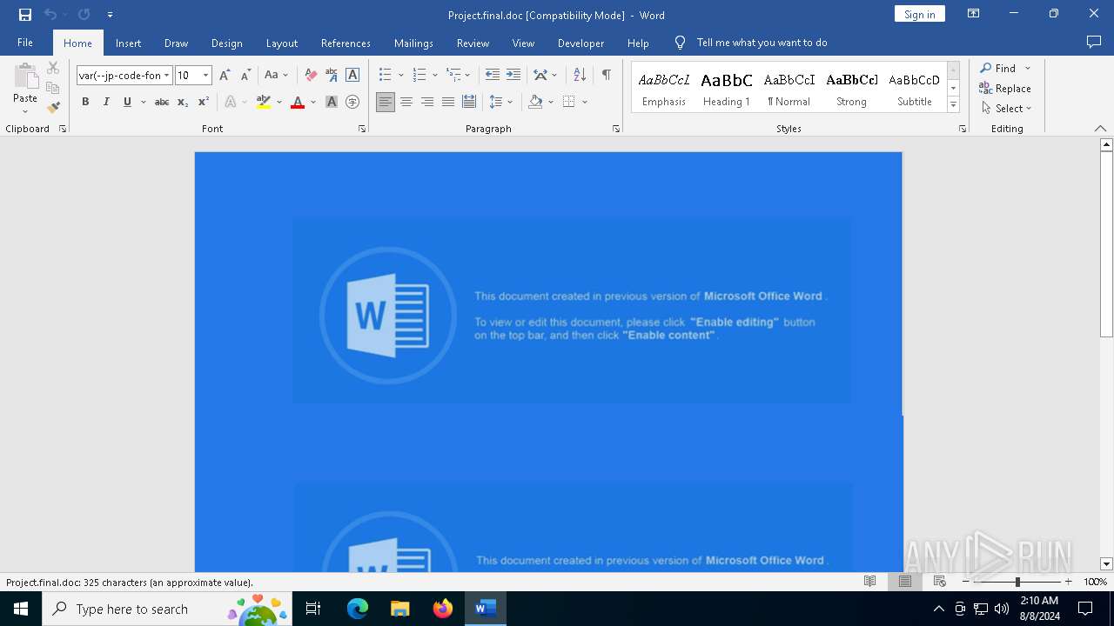1114x626 pixels.
Task: Clear all formatting icon
Action: click(x=311, y=75)
